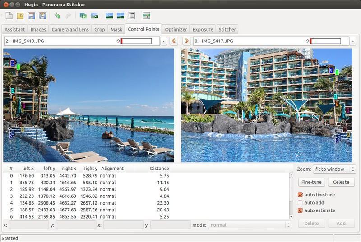
Task: Click the Save project as icon
Action: click(x=42, y=16)
